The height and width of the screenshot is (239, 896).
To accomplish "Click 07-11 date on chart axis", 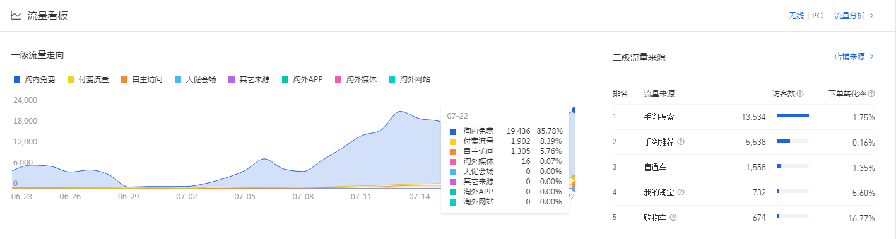I will coord(362,197).
